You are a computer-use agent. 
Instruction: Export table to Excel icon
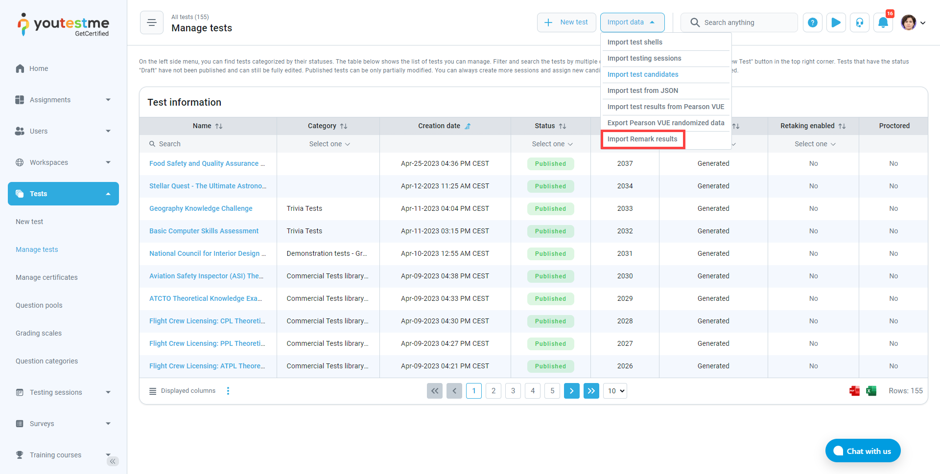pyautogui.click(x=871, y=391)
